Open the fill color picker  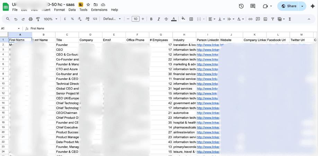click(x=183, y=19)
